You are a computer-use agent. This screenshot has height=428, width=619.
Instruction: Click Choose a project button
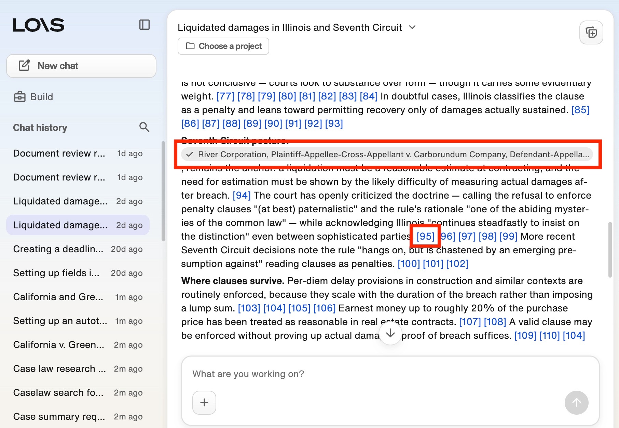click(223, 46)
